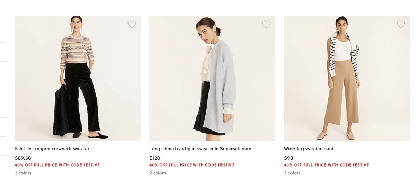Click the black blazer held by the first model
This screenshot has width=418, height=189.
(62, 111)
